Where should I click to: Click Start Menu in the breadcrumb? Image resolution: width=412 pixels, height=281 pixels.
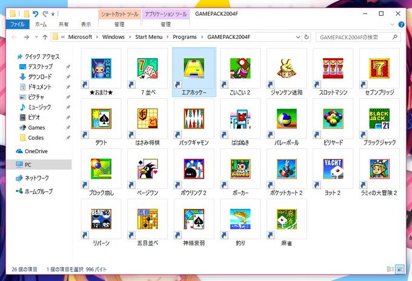148,37
